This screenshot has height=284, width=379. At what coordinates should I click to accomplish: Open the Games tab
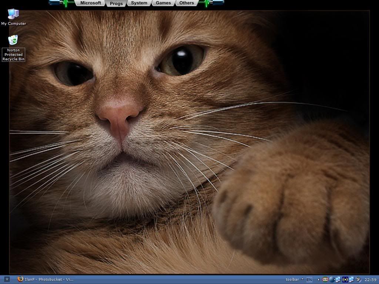[163, 3]
